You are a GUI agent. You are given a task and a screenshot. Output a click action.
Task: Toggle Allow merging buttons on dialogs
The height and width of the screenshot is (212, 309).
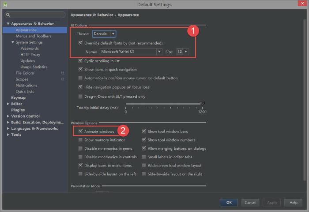tap(144, 148)
